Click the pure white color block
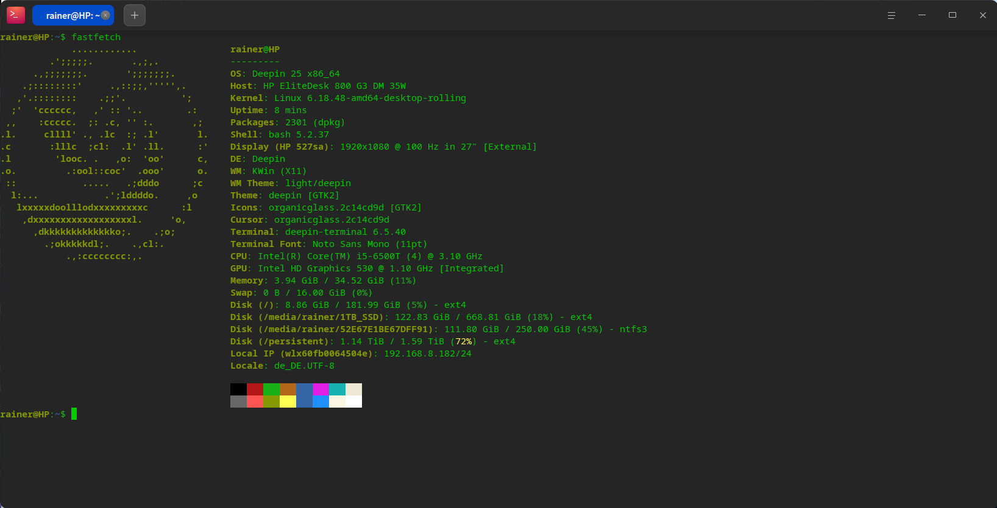 [353, 402]
